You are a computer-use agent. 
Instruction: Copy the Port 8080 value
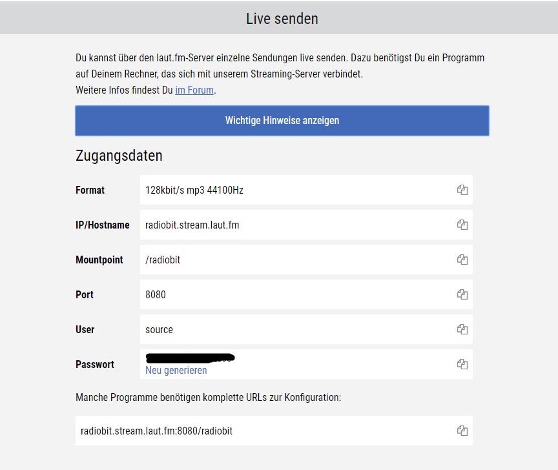(x=462, y=294)
